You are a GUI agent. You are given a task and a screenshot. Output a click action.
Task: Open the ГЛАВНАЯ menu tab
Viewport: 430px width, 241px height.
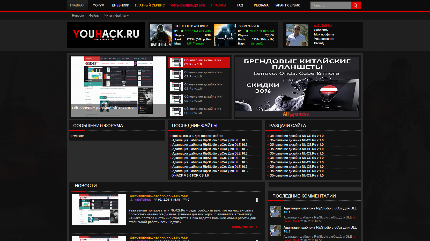77,5
